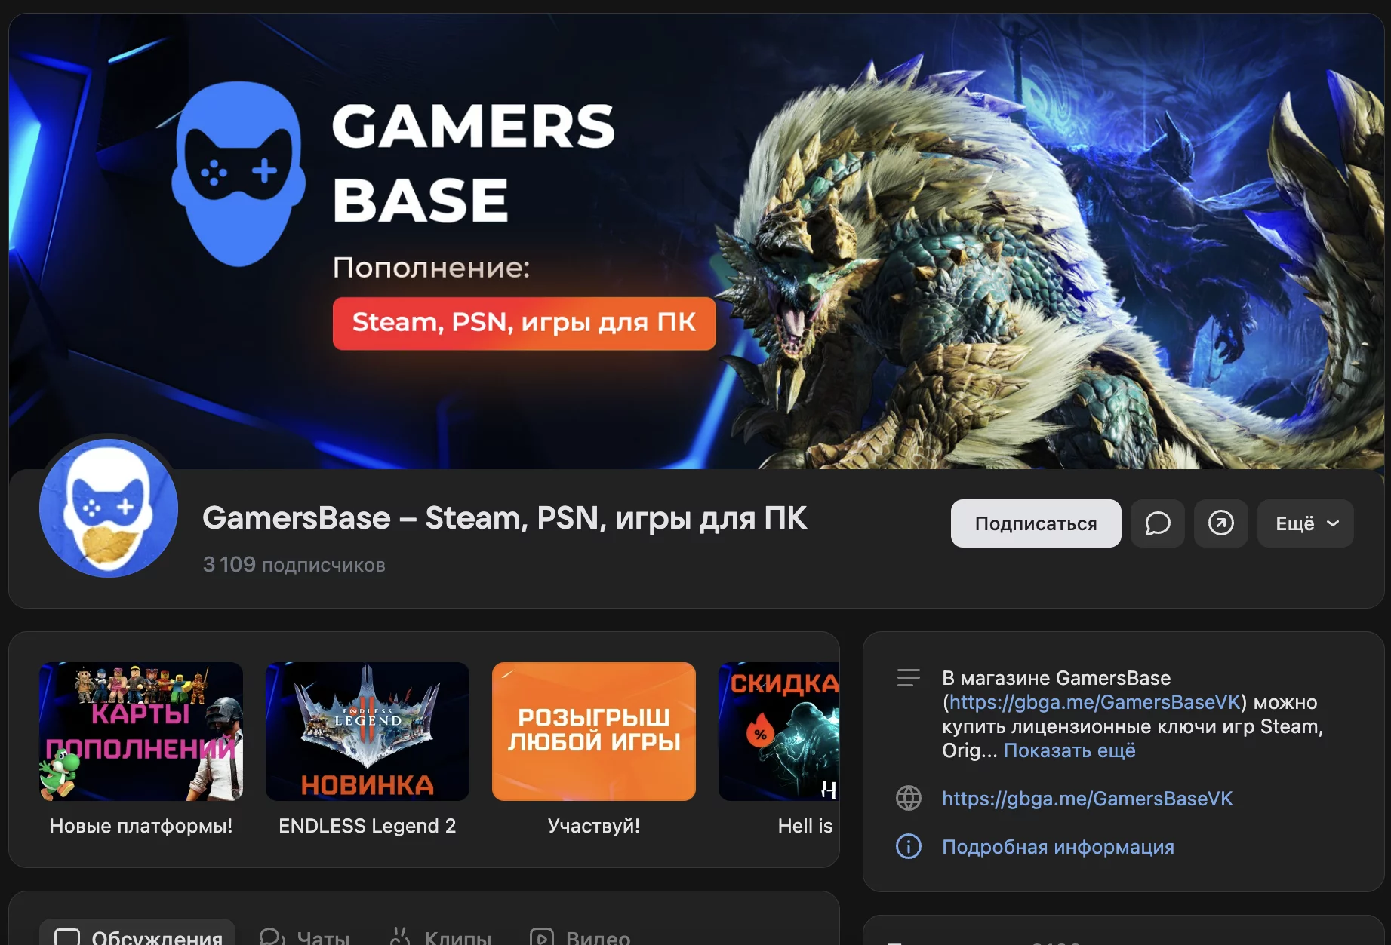The image size is (1391, 945).
Task: Click the globe website icon
Action: (909, 798)
